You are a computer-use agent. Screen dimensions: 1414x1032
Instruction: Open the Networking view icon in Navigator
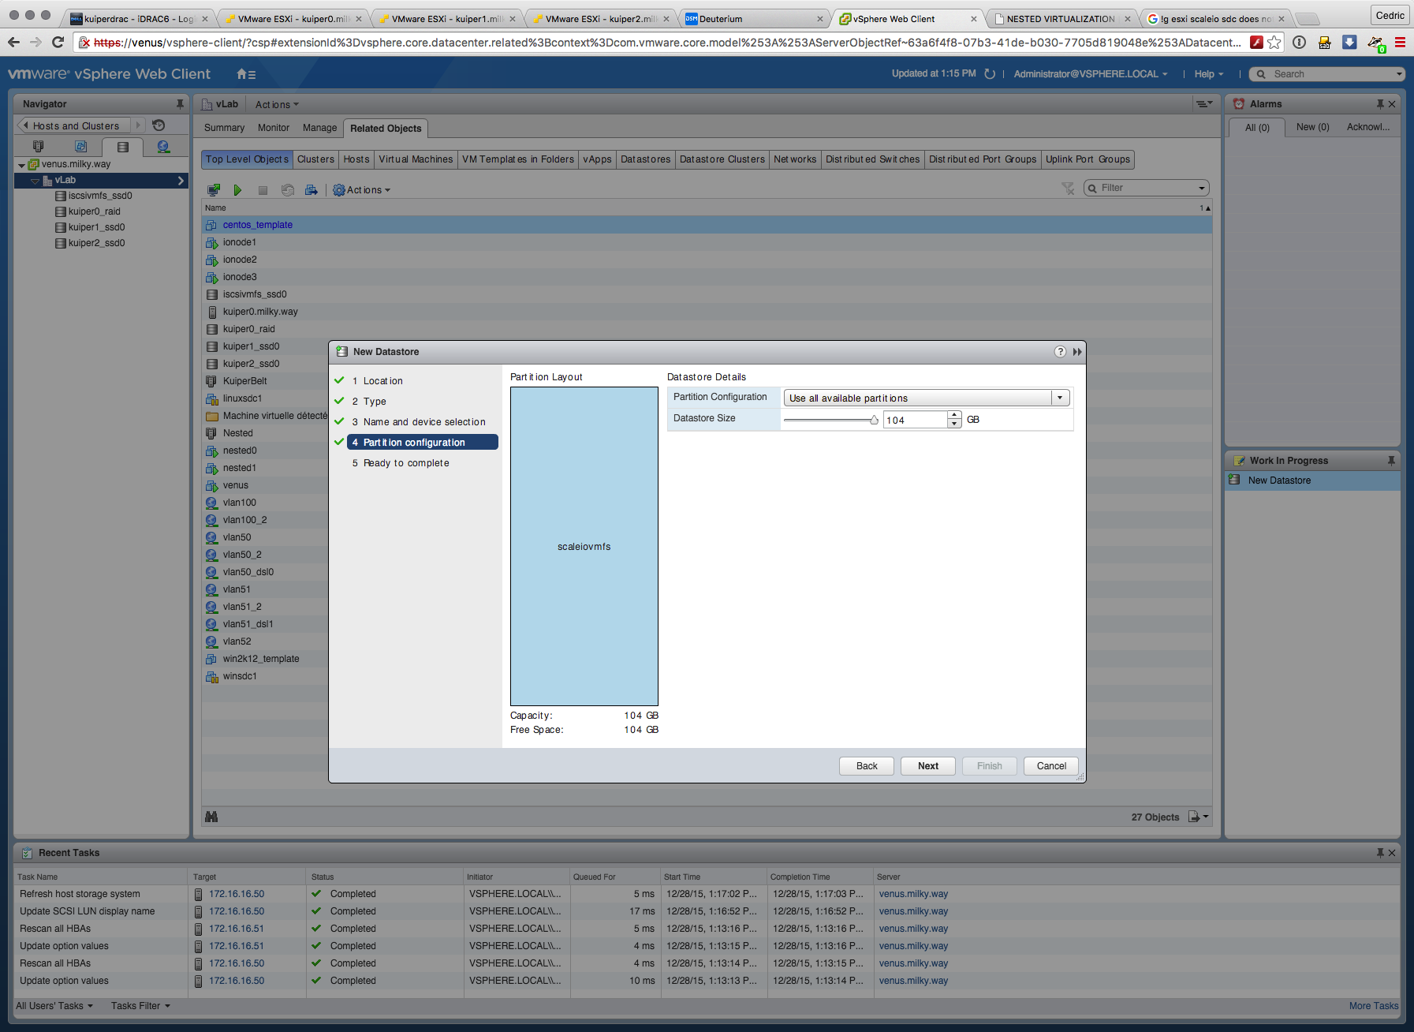pyautogui.click(x=163, y=147)
